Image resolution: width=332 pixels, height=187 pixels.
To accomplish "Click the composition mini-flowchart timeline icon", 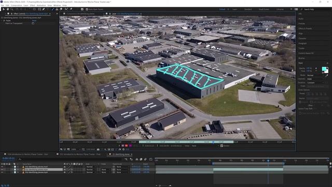I will 126,159.
